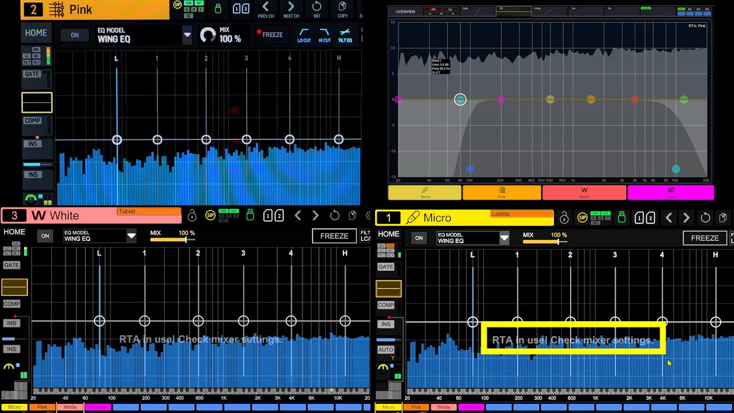Toggle EQ ON button in Pink panel

[x=75, y=35]
